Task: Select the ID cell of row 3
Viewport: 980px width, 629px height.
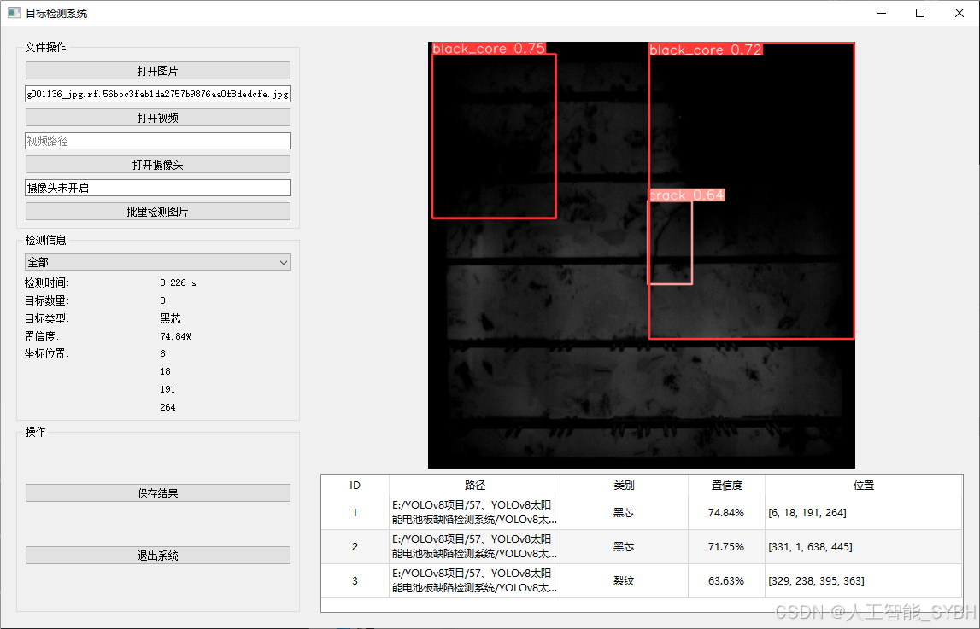Action: coord(355,581)
